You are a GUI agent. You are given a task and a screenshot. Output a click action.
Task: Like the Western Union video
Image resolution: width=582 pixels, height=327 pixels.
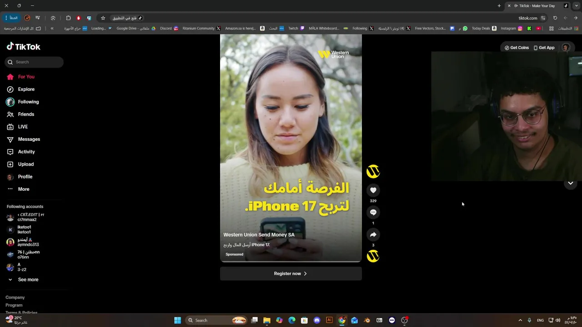tap(373, 190)
